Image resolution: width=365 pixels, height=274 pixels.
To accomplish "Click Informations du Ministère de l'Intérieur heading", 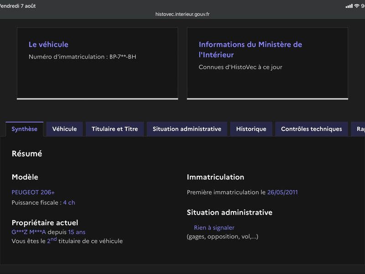I will [250, 49].
